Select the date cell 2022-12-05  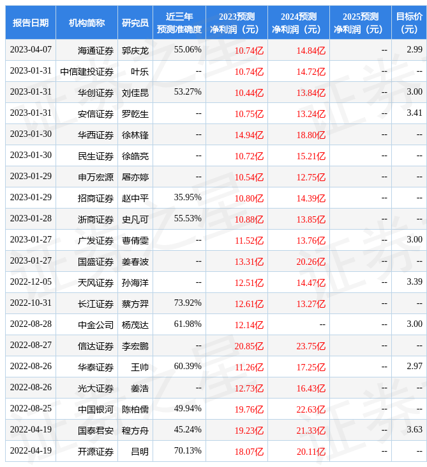tap(31, 282)
